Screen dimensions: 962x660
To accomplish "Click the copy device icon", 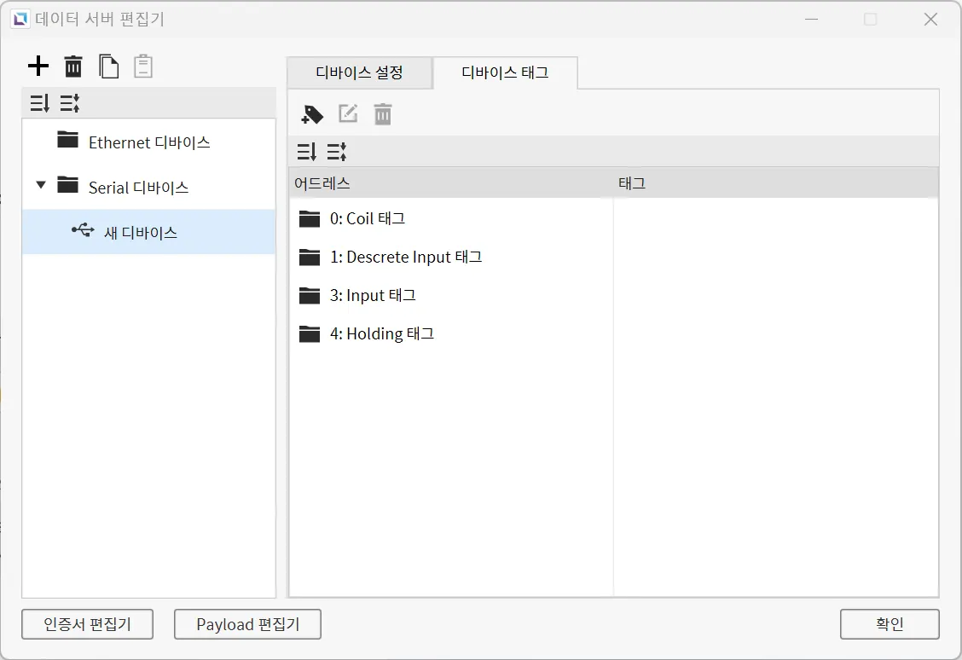I will [x=108, y=66].
